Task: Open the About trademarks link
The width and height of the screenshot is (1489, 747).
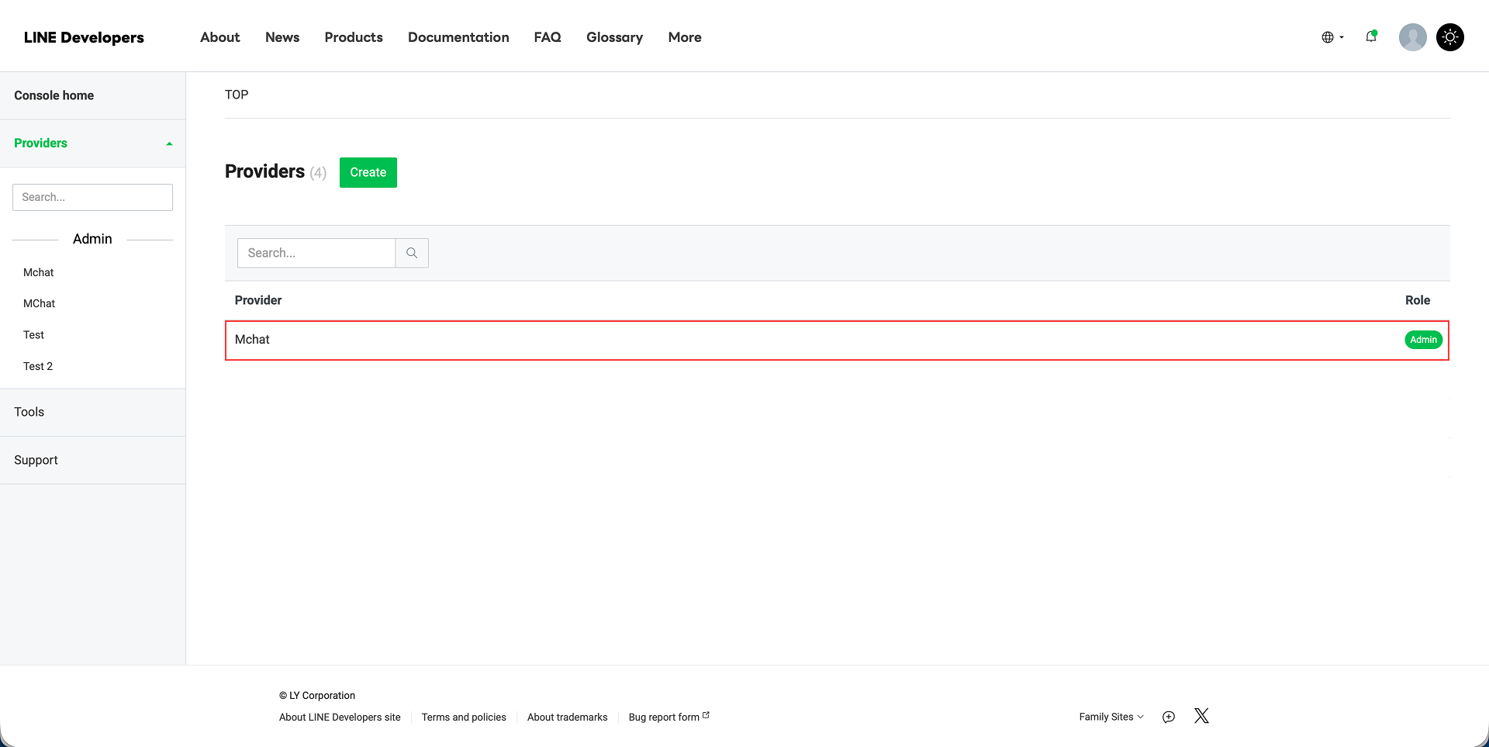Action: tap(567, 717)
